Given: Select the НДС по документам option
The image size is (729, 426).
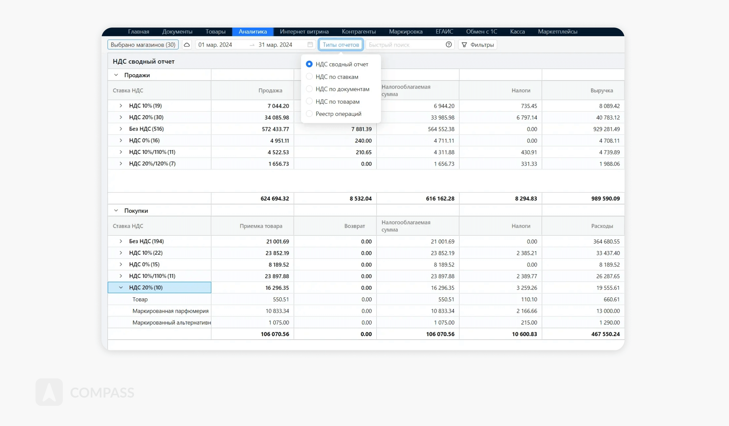Looking at the screenshot, I should 309,89.
